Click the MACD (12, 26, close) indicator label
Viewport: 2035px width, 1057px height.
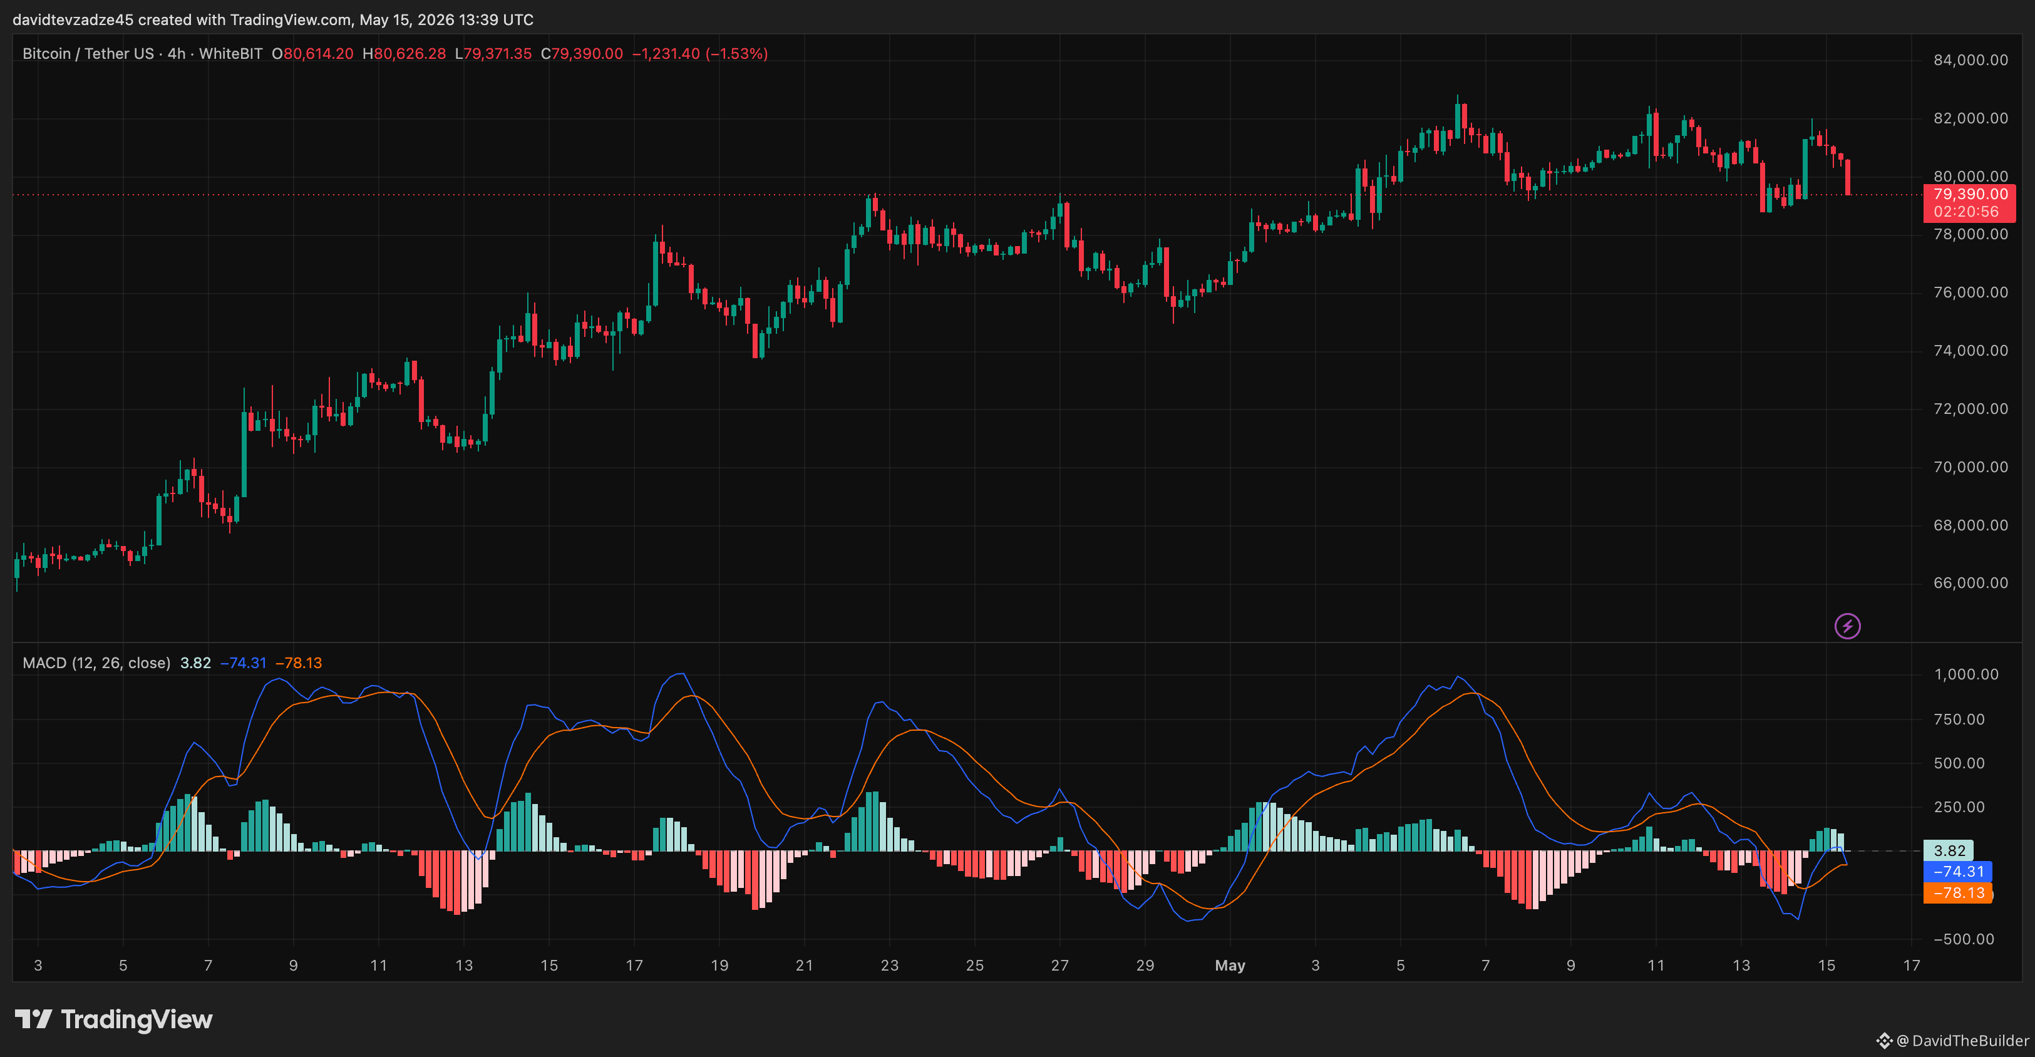click(x=96, y=663)
